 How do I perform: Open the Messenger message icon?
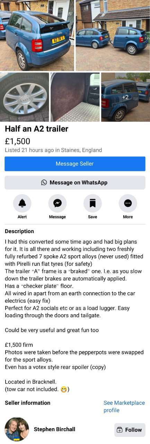[57, 203]
